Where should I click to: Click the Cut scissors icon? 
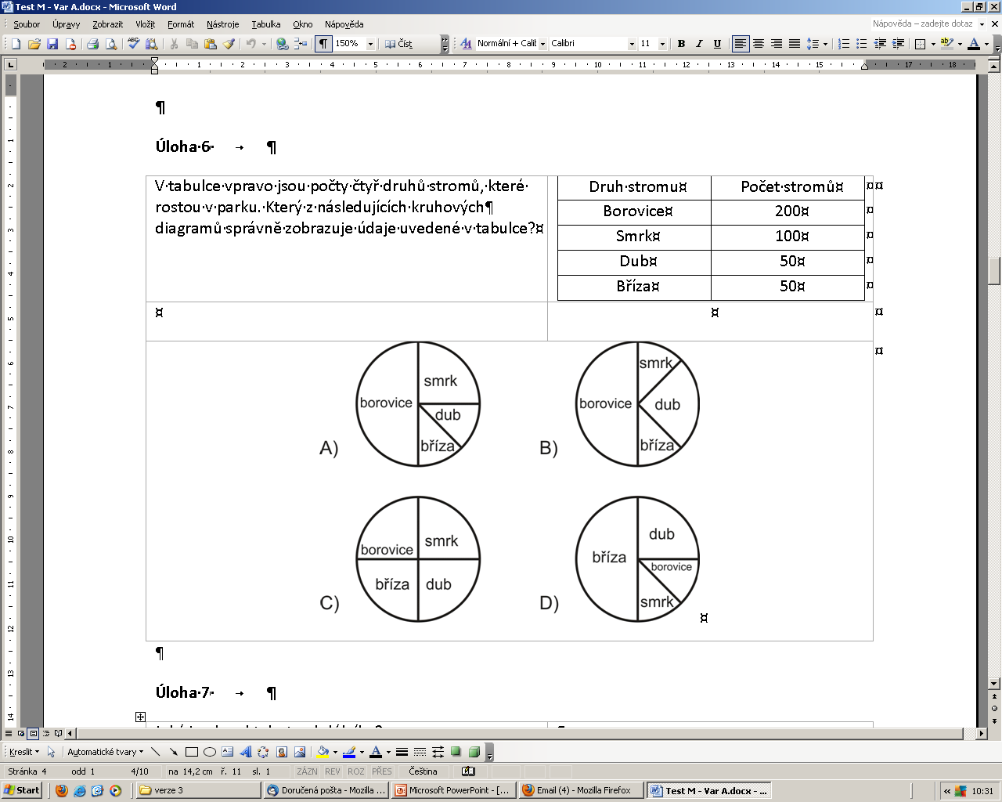[174, 44]
